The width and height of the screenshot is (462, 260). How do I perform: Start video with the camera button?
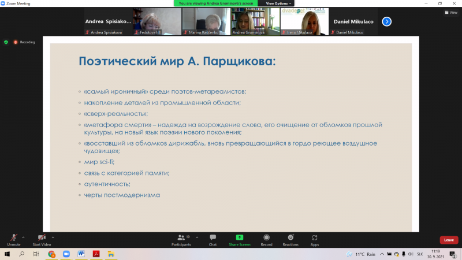click(42, 239)
